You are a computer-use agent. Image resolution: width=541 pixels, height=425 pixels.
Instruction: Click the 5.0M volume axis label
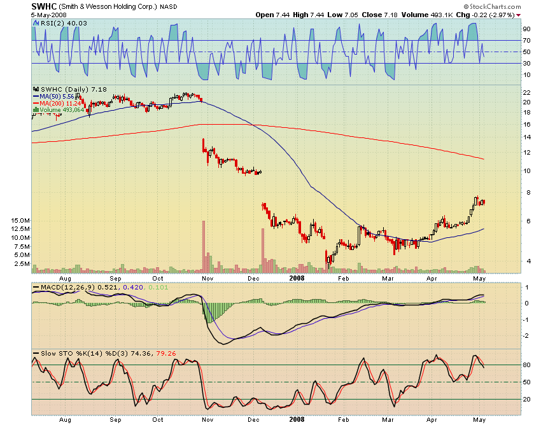pos(22,255)
